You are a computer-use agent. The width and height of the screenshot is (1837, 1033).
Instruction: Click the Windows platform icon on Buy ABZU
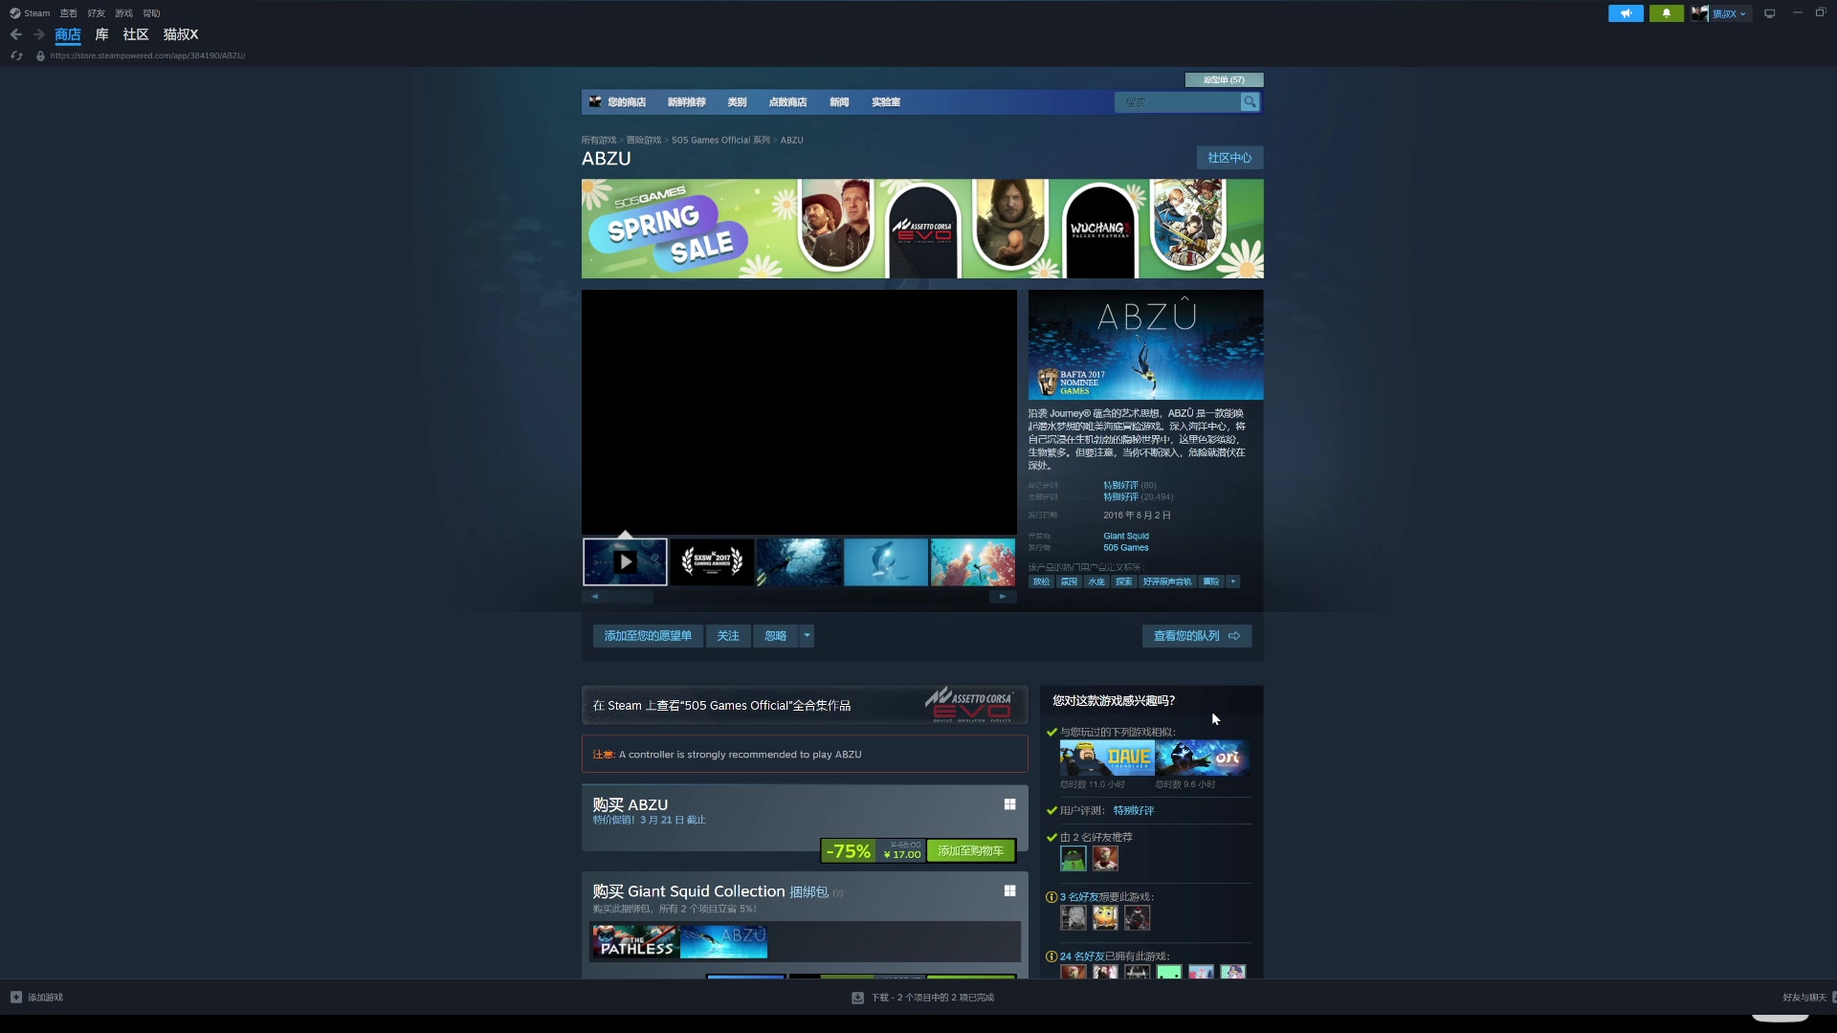1009,804
